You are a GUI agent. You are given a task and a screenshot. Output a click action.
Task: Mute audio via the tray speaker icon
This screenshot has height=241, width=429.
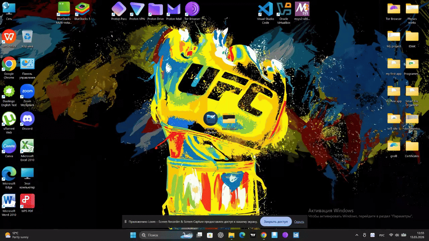pos(397,235)
